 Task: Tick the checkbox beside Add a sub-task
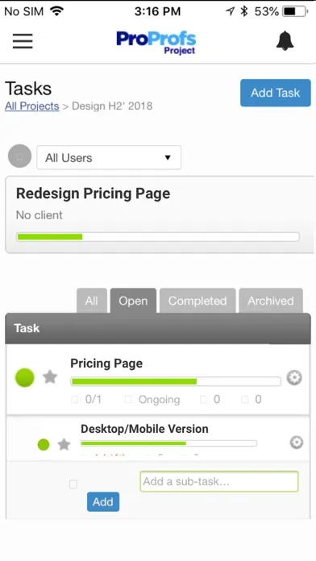(x=73, y=484)
